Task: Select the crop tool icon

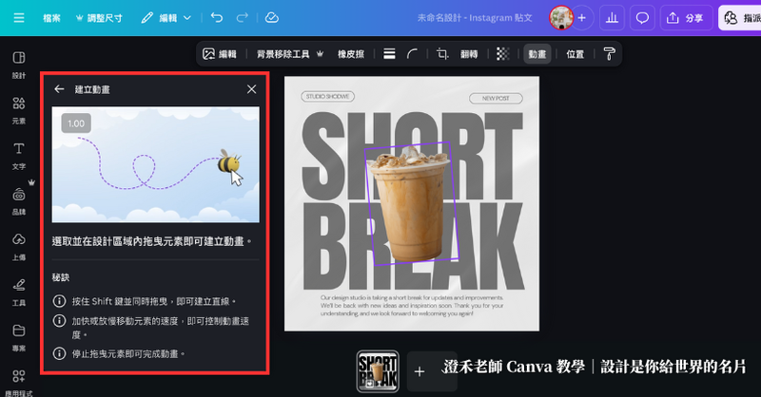Action: click(441, 54)
